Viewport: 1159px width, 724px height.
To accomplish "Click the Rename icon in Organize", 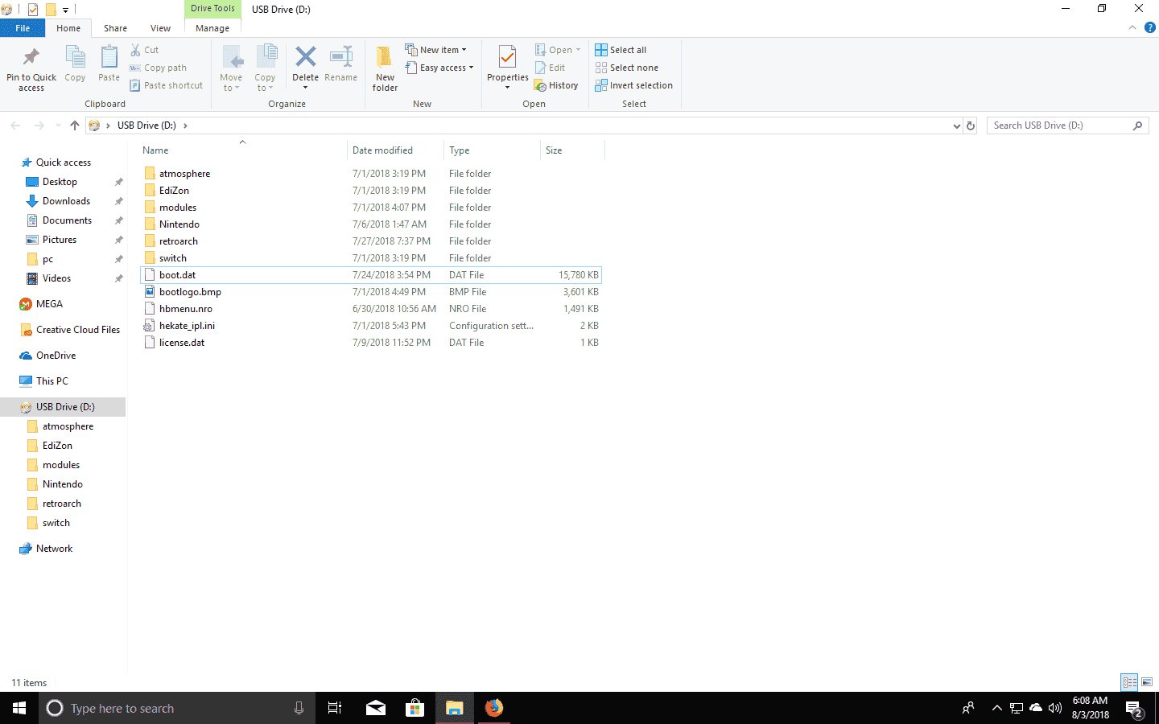I will 341,58.
